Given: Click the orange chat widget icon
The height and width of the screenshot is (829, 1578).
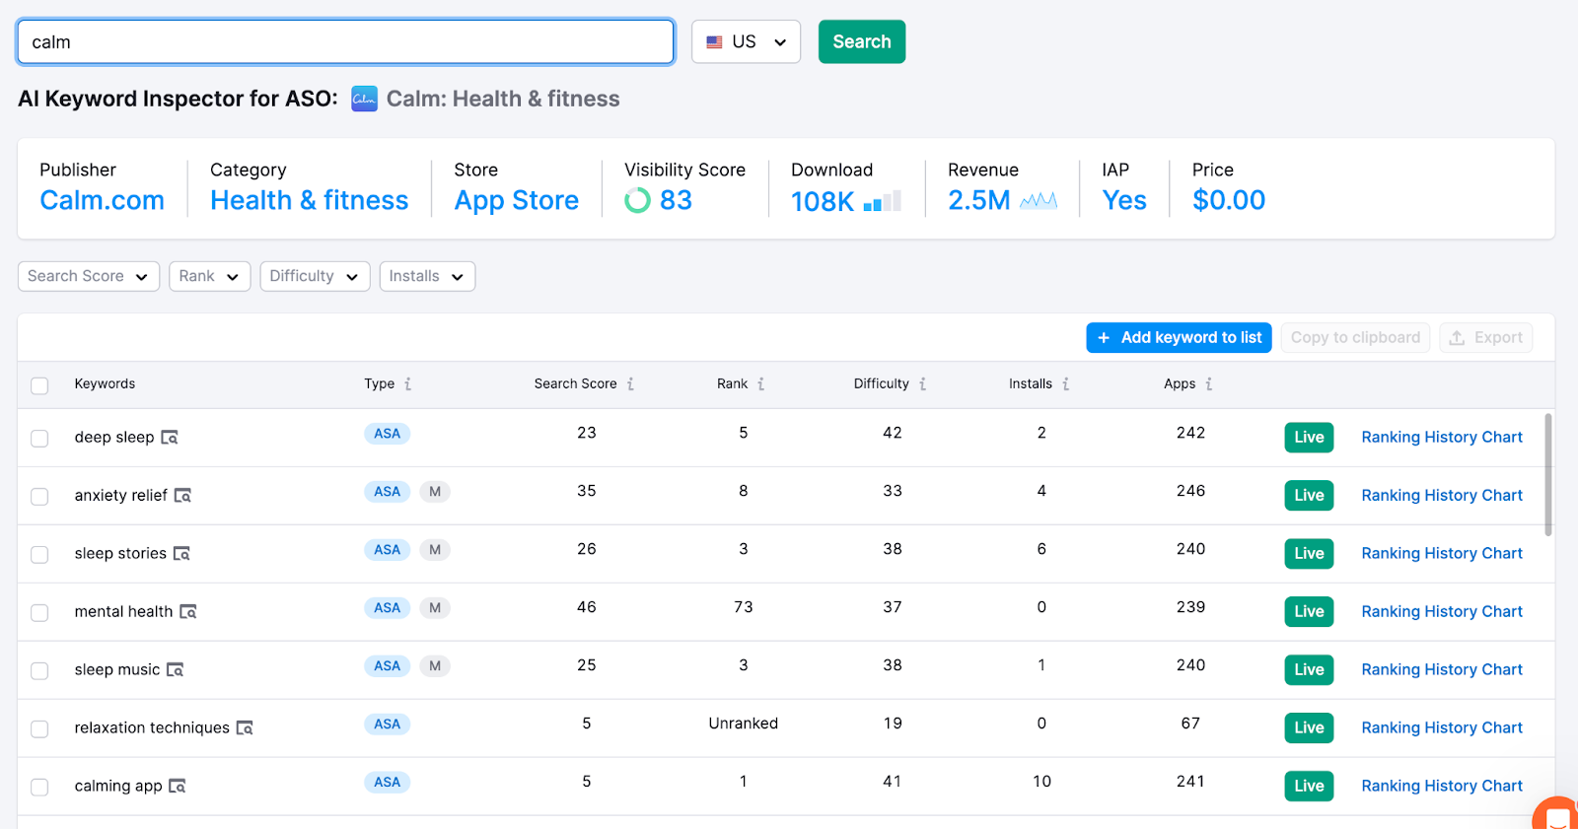Looking at the screenshot, I should click(x=1558, y=814).
